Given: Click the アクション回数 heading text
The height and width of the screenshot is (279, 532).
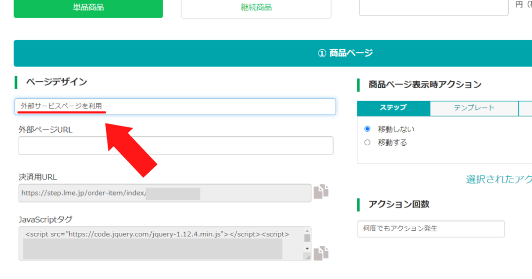Looking at the screenshot, I should click(399, 204).
